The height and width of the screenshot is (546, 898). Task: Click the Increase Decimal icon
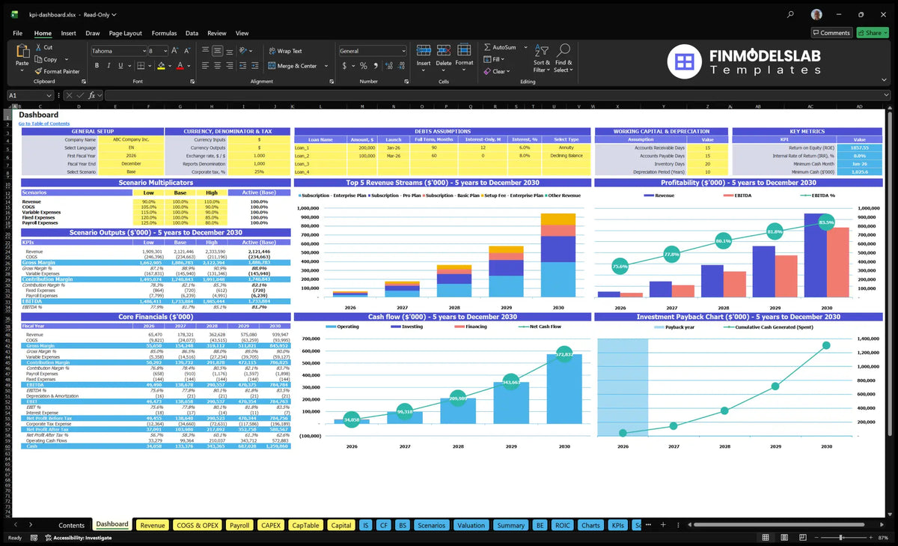point(388,66)
